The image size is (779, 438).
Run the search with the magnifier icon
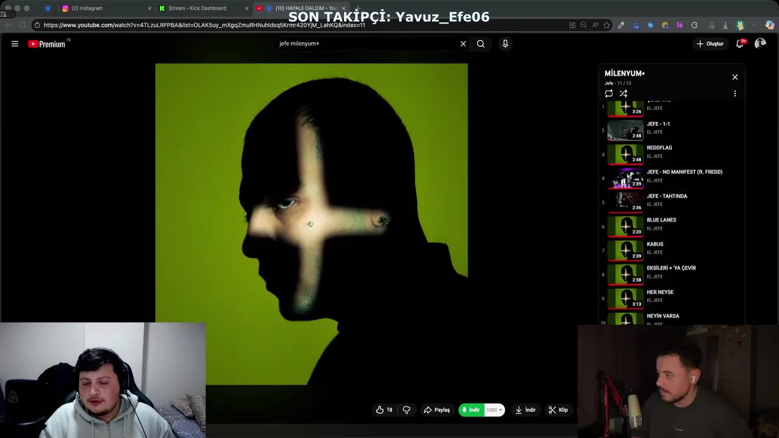[x=481, y=44]
